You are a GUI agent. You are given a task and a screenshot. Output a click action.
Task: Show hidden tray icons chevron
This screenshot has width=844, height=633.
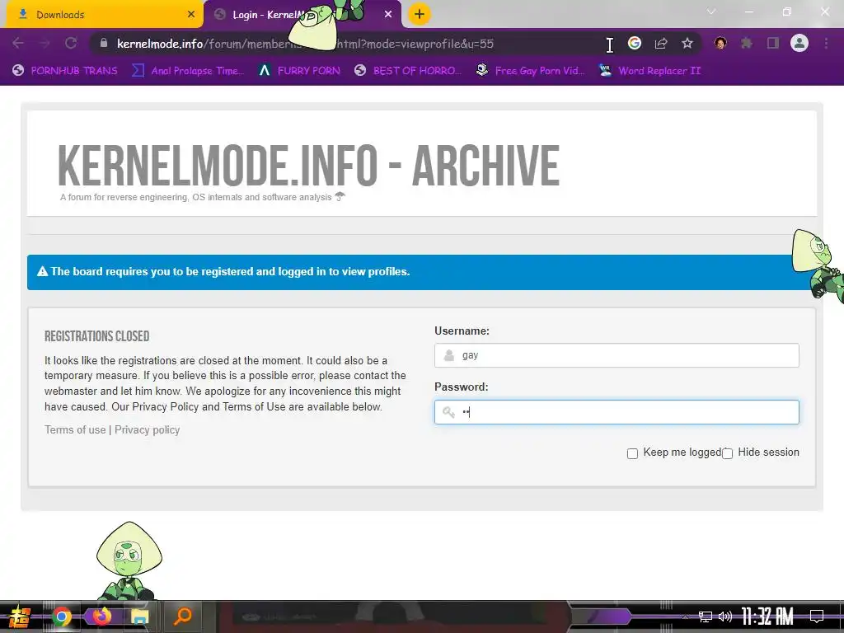(x=685, y=617)
